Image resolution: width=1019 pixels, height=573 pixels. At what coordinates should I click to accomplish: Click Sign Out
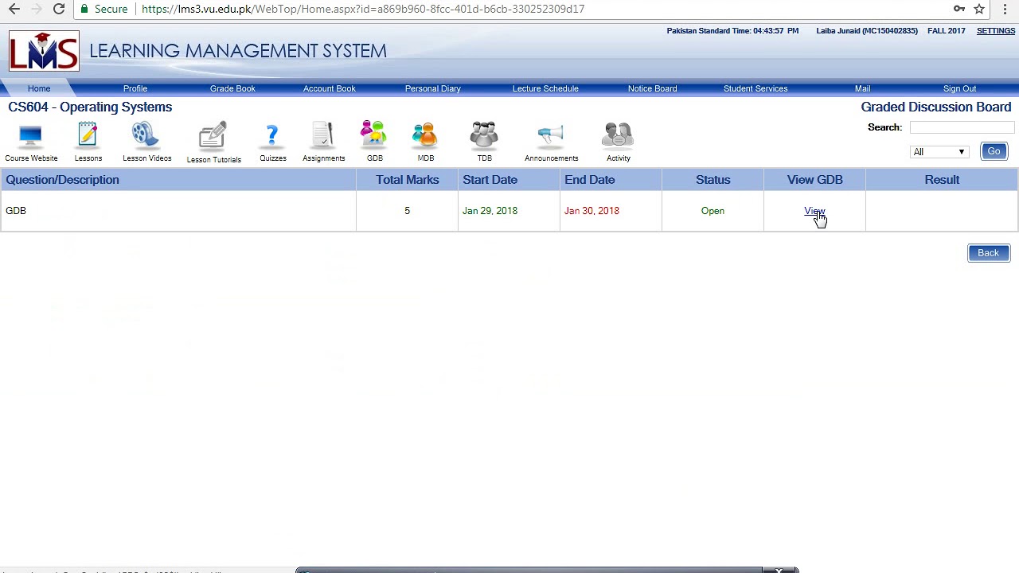959,88
